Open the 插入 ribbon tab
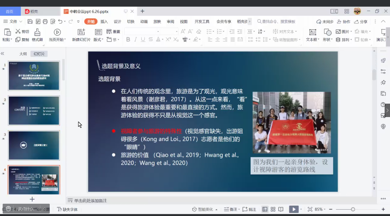The height and width of the screenshot is (216, 390). [104, 21]
